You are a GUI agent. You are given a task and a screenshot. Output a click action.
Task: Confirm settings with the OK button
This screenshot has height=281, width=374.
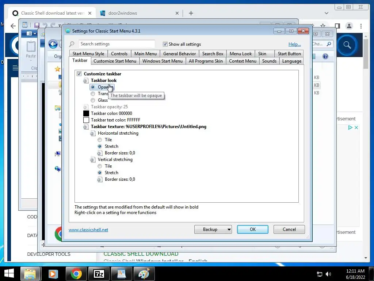point(253,229)
